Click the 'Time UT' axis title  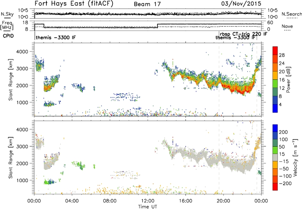click(148, 207)
